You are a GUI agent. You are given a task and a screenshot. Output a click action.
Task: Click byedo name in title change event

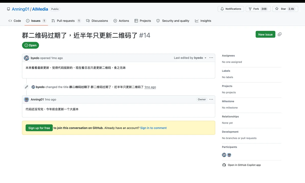coord(40,87)
